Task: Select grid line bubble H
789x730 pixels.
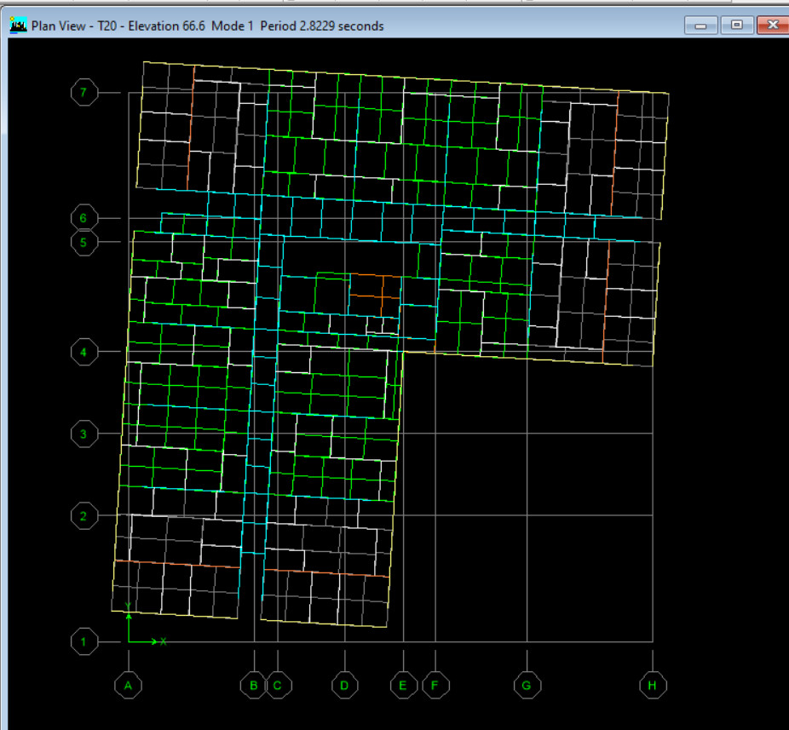Action: [x=653, y=685]
